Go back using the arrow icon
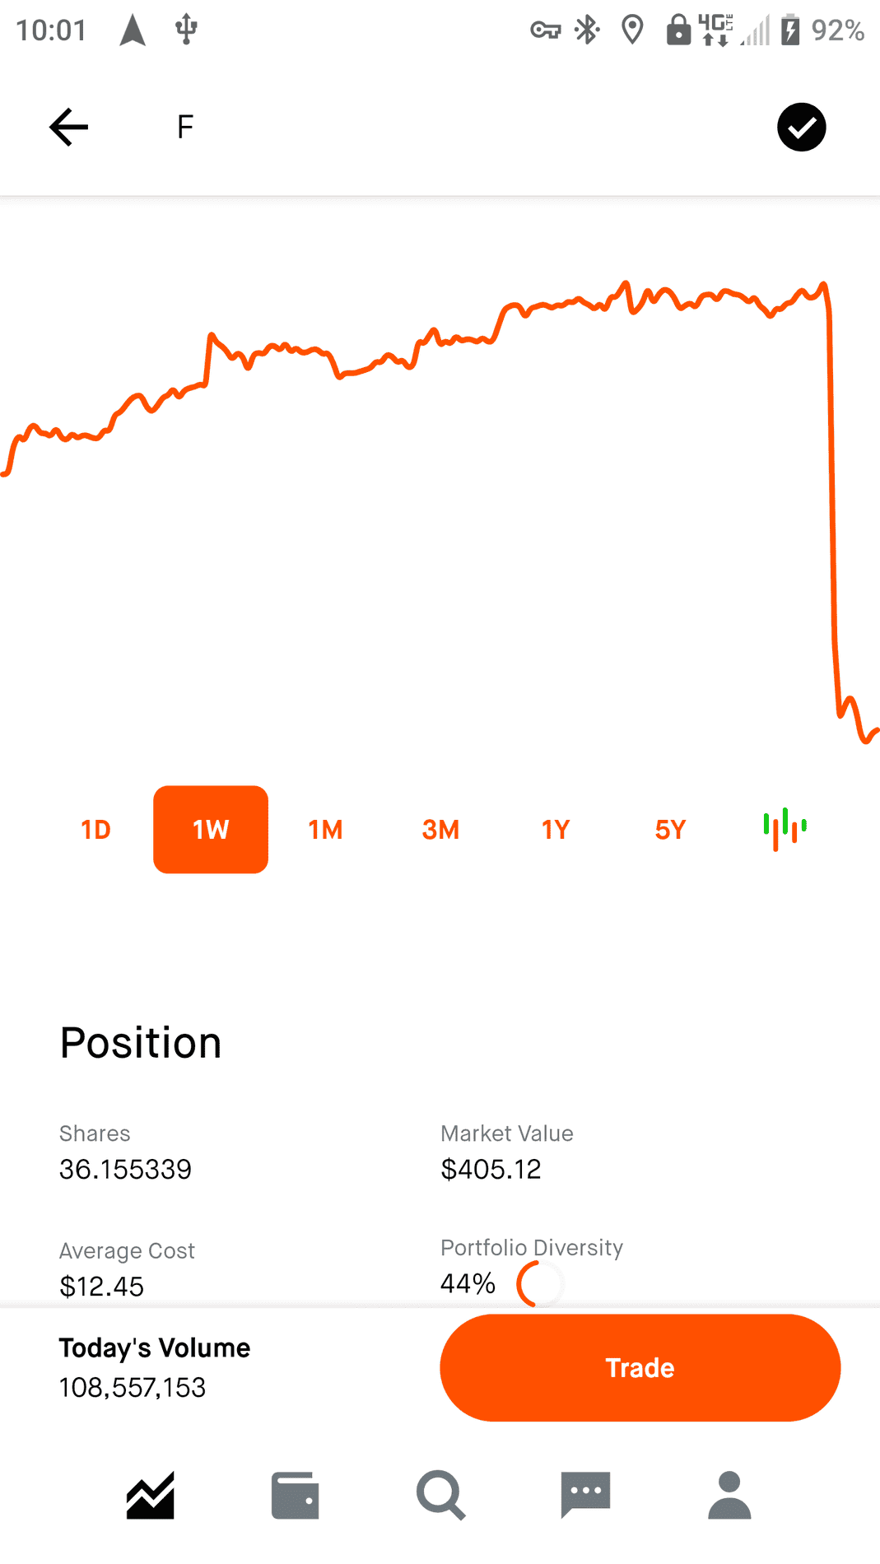Viewport: 880px width, 1564px height. pos(68,127)
